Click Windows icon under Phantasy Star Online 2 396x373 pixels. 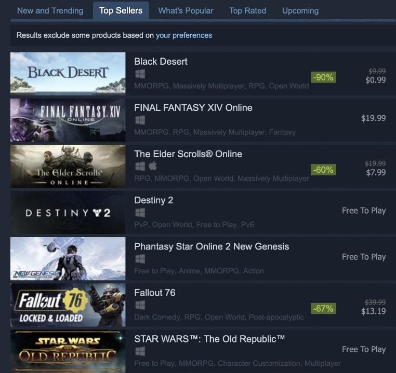pos(140,259)
